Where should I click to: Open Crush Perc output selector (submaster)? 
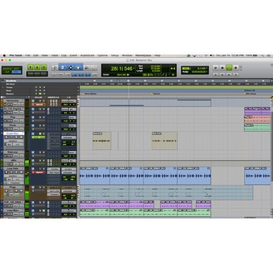[x=69, y=137]
